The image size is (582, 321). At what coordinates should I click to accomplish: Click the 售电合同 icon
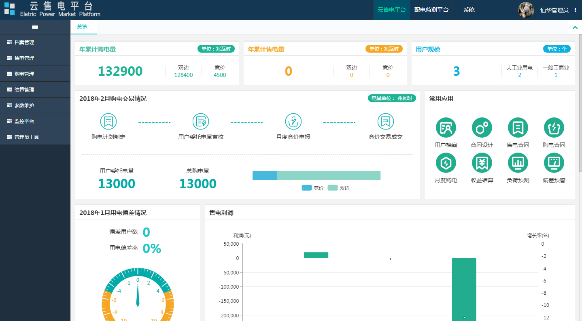(518, 128)
